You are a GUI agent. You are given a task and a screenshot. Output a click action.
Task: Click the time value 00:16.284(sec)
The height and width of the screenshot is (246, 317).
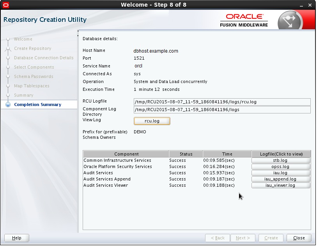point(219,167)
